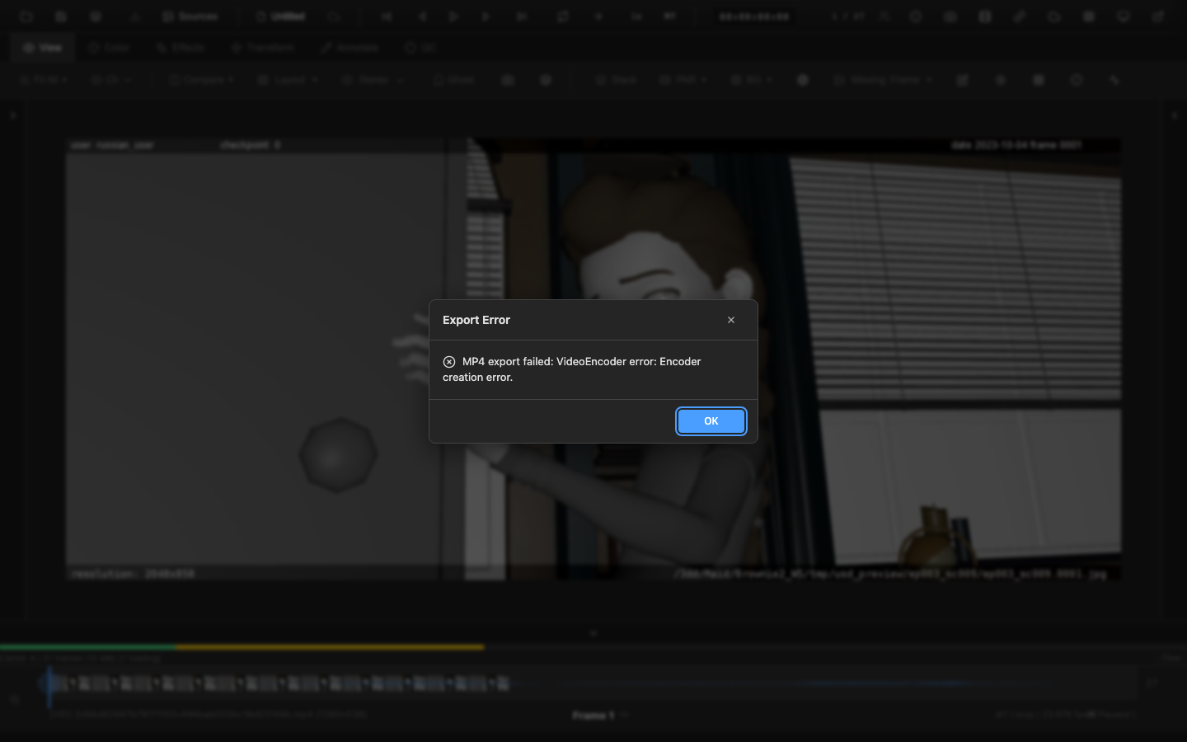Dismiss the Export Error dialog with OK
The image size is (1187, 742).
711,421
